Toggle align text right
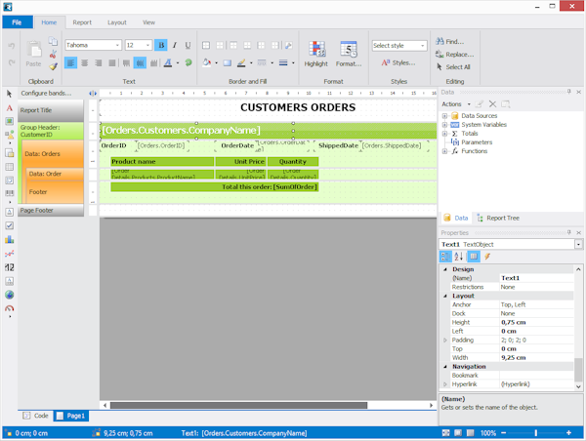Screen dimensions: 586x441 pyautogui.click(x=99, y=62)
